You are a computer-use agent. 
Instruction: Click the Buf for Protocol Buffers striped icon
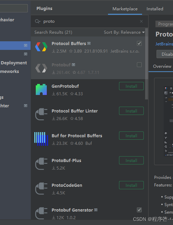click(x=41, y=139)
